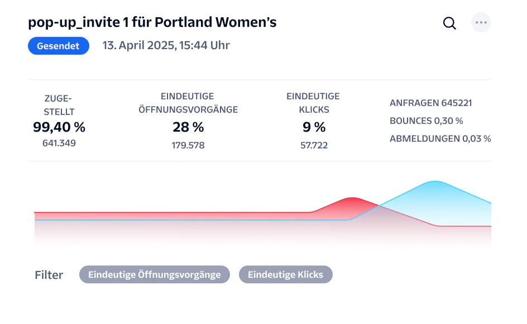Open the three-dot more options menu
Viewport: 527px width, 324px height.
click(x=481, y=23)
